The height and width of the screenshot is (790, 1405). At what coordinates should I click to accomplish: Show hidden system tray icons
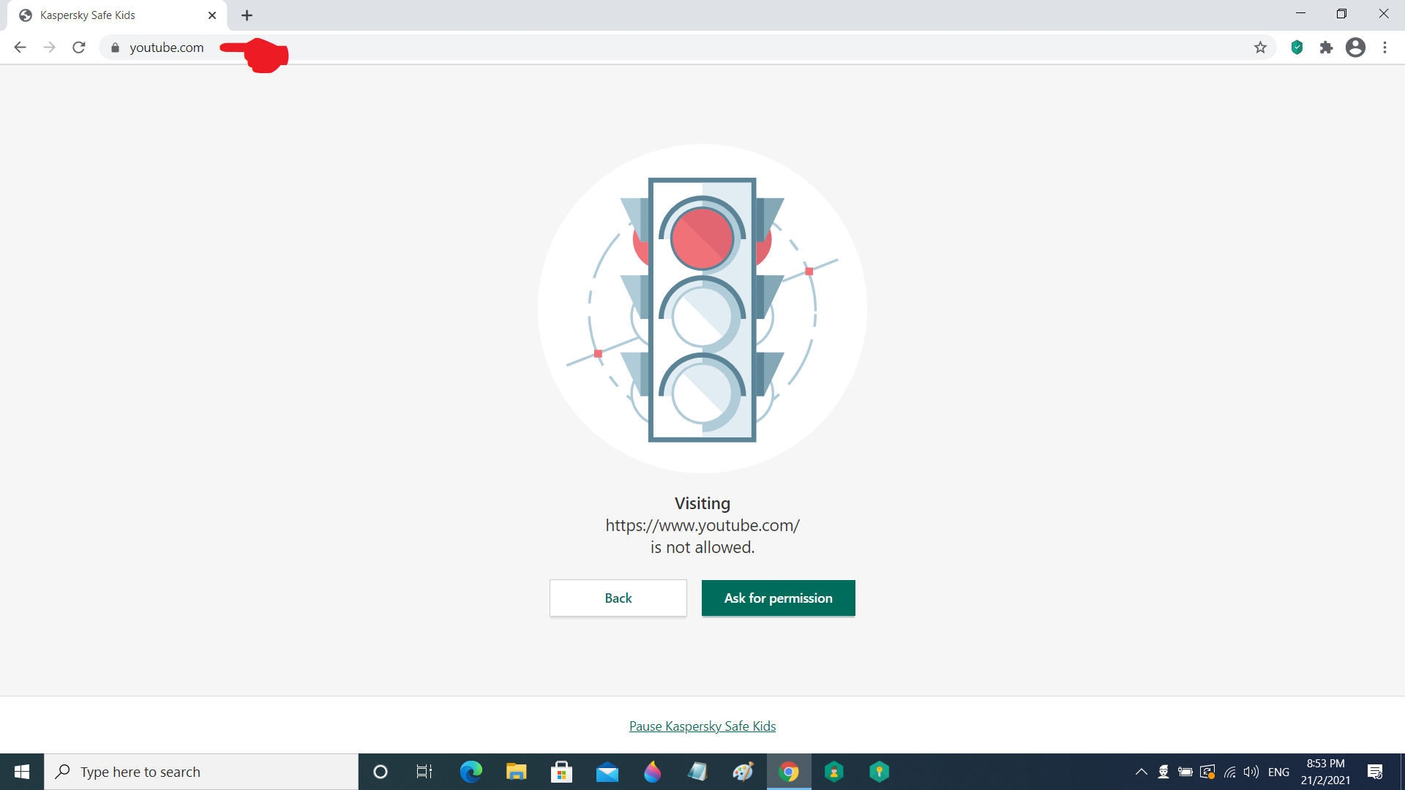tap(1141, 772)
